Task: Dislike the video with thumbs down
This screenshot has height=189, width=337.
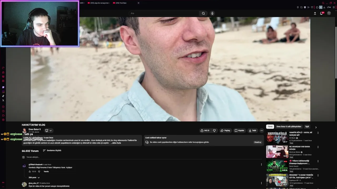Action: tap(214, 130)
